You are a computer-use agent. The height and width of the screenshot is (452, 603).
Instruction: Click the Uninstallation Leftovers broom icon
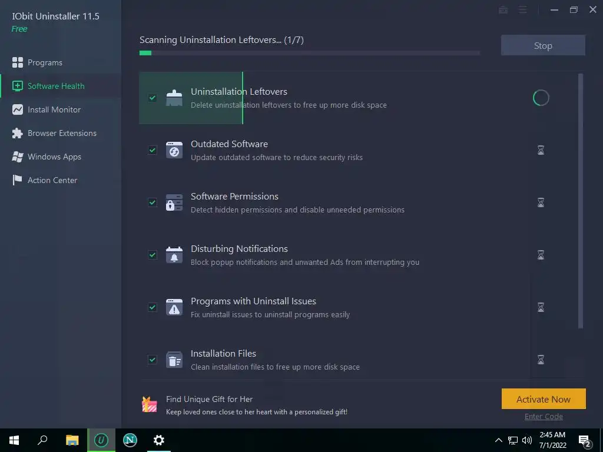pyautogui.click(x=174, y=98)
